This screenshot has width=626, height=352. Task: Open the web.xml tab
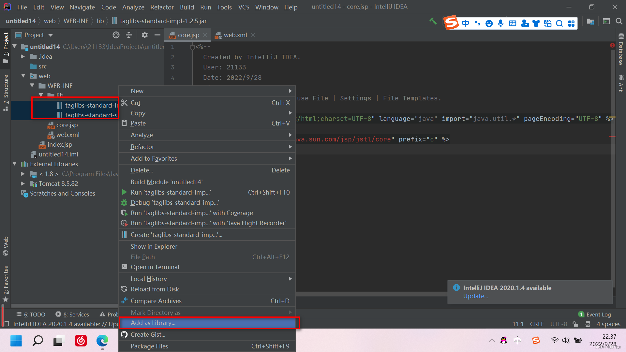(234, 35)
